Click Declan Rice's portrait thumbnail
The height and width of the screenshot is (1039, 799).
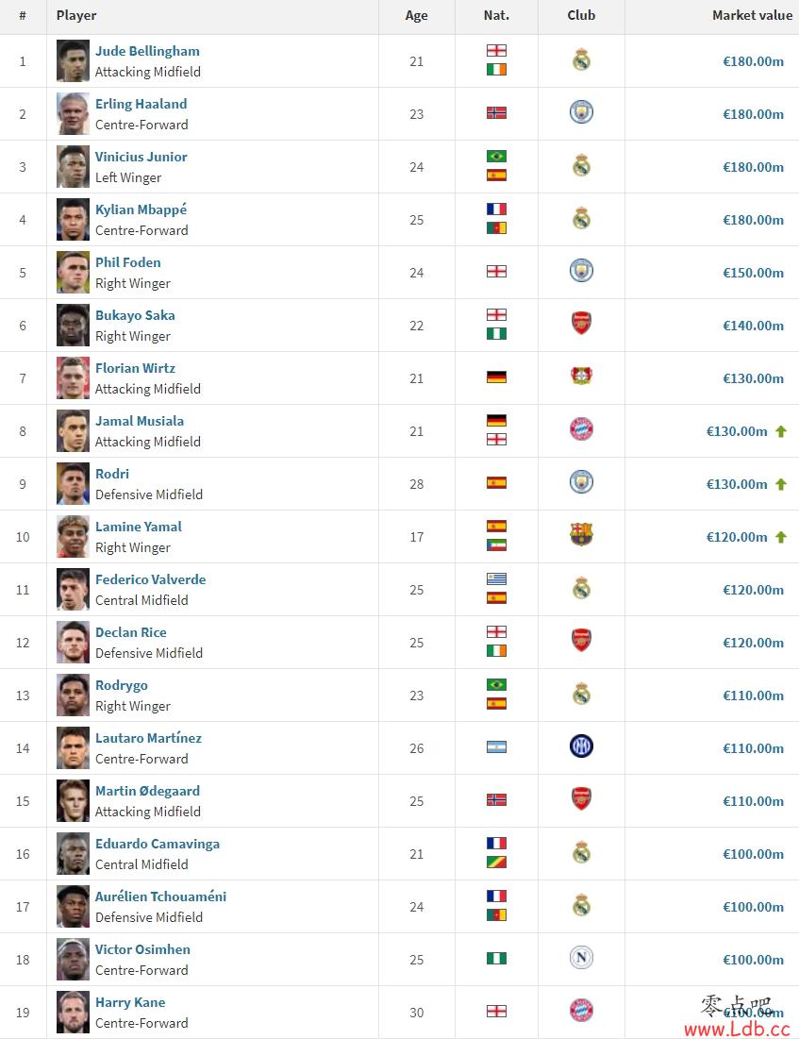(x=73, y=642)
